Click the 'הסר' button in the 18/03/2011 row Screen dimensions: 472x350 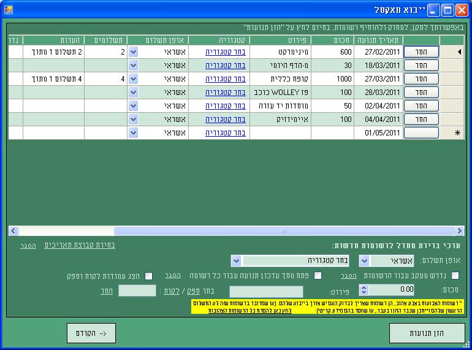click(421, 66)
